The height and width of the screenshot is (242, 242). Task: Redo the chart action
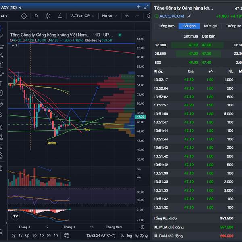click(x=137, y=16)
